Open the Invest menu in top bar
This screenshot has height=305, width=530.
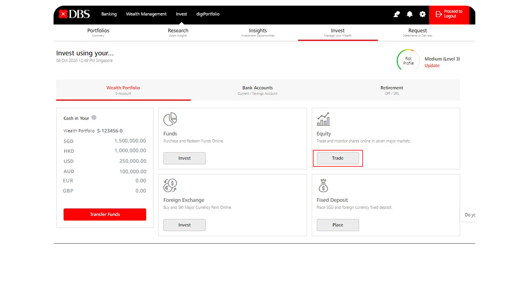[x=181, y=14]
